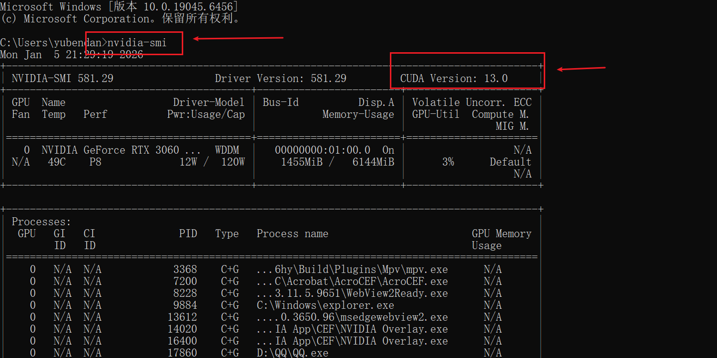This screenshot has height=358, width=717.
Task: Click the Processes: section label
Action: (41, 222)
